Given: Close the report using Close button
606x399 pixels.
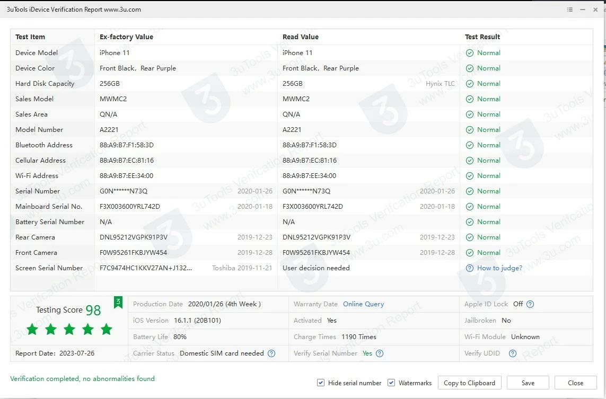Looking at the screenshot, I should 575,383.
